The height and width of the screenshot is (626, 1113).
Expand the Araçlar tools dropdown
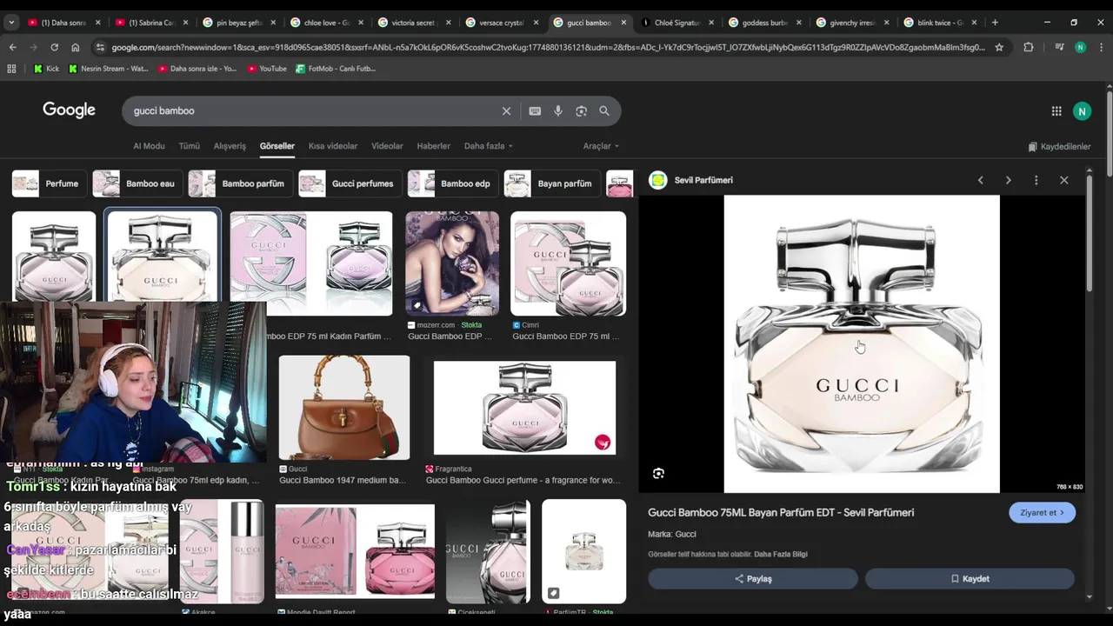(x=601, y=146)
